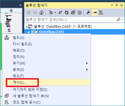
Task: Click code map icon in menu
Action: click(x=7, y=102)
